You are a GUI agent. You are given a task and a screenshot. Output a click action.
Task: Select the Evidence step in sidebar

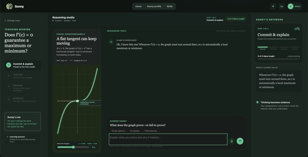pos(23,99)
